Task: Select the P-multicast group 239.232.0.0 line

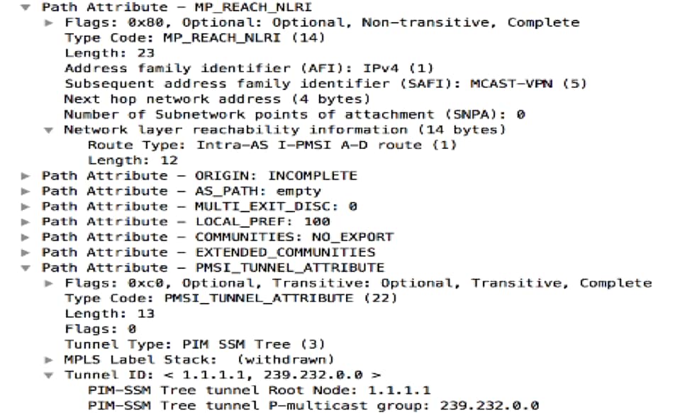Action: tap(313, 406)
